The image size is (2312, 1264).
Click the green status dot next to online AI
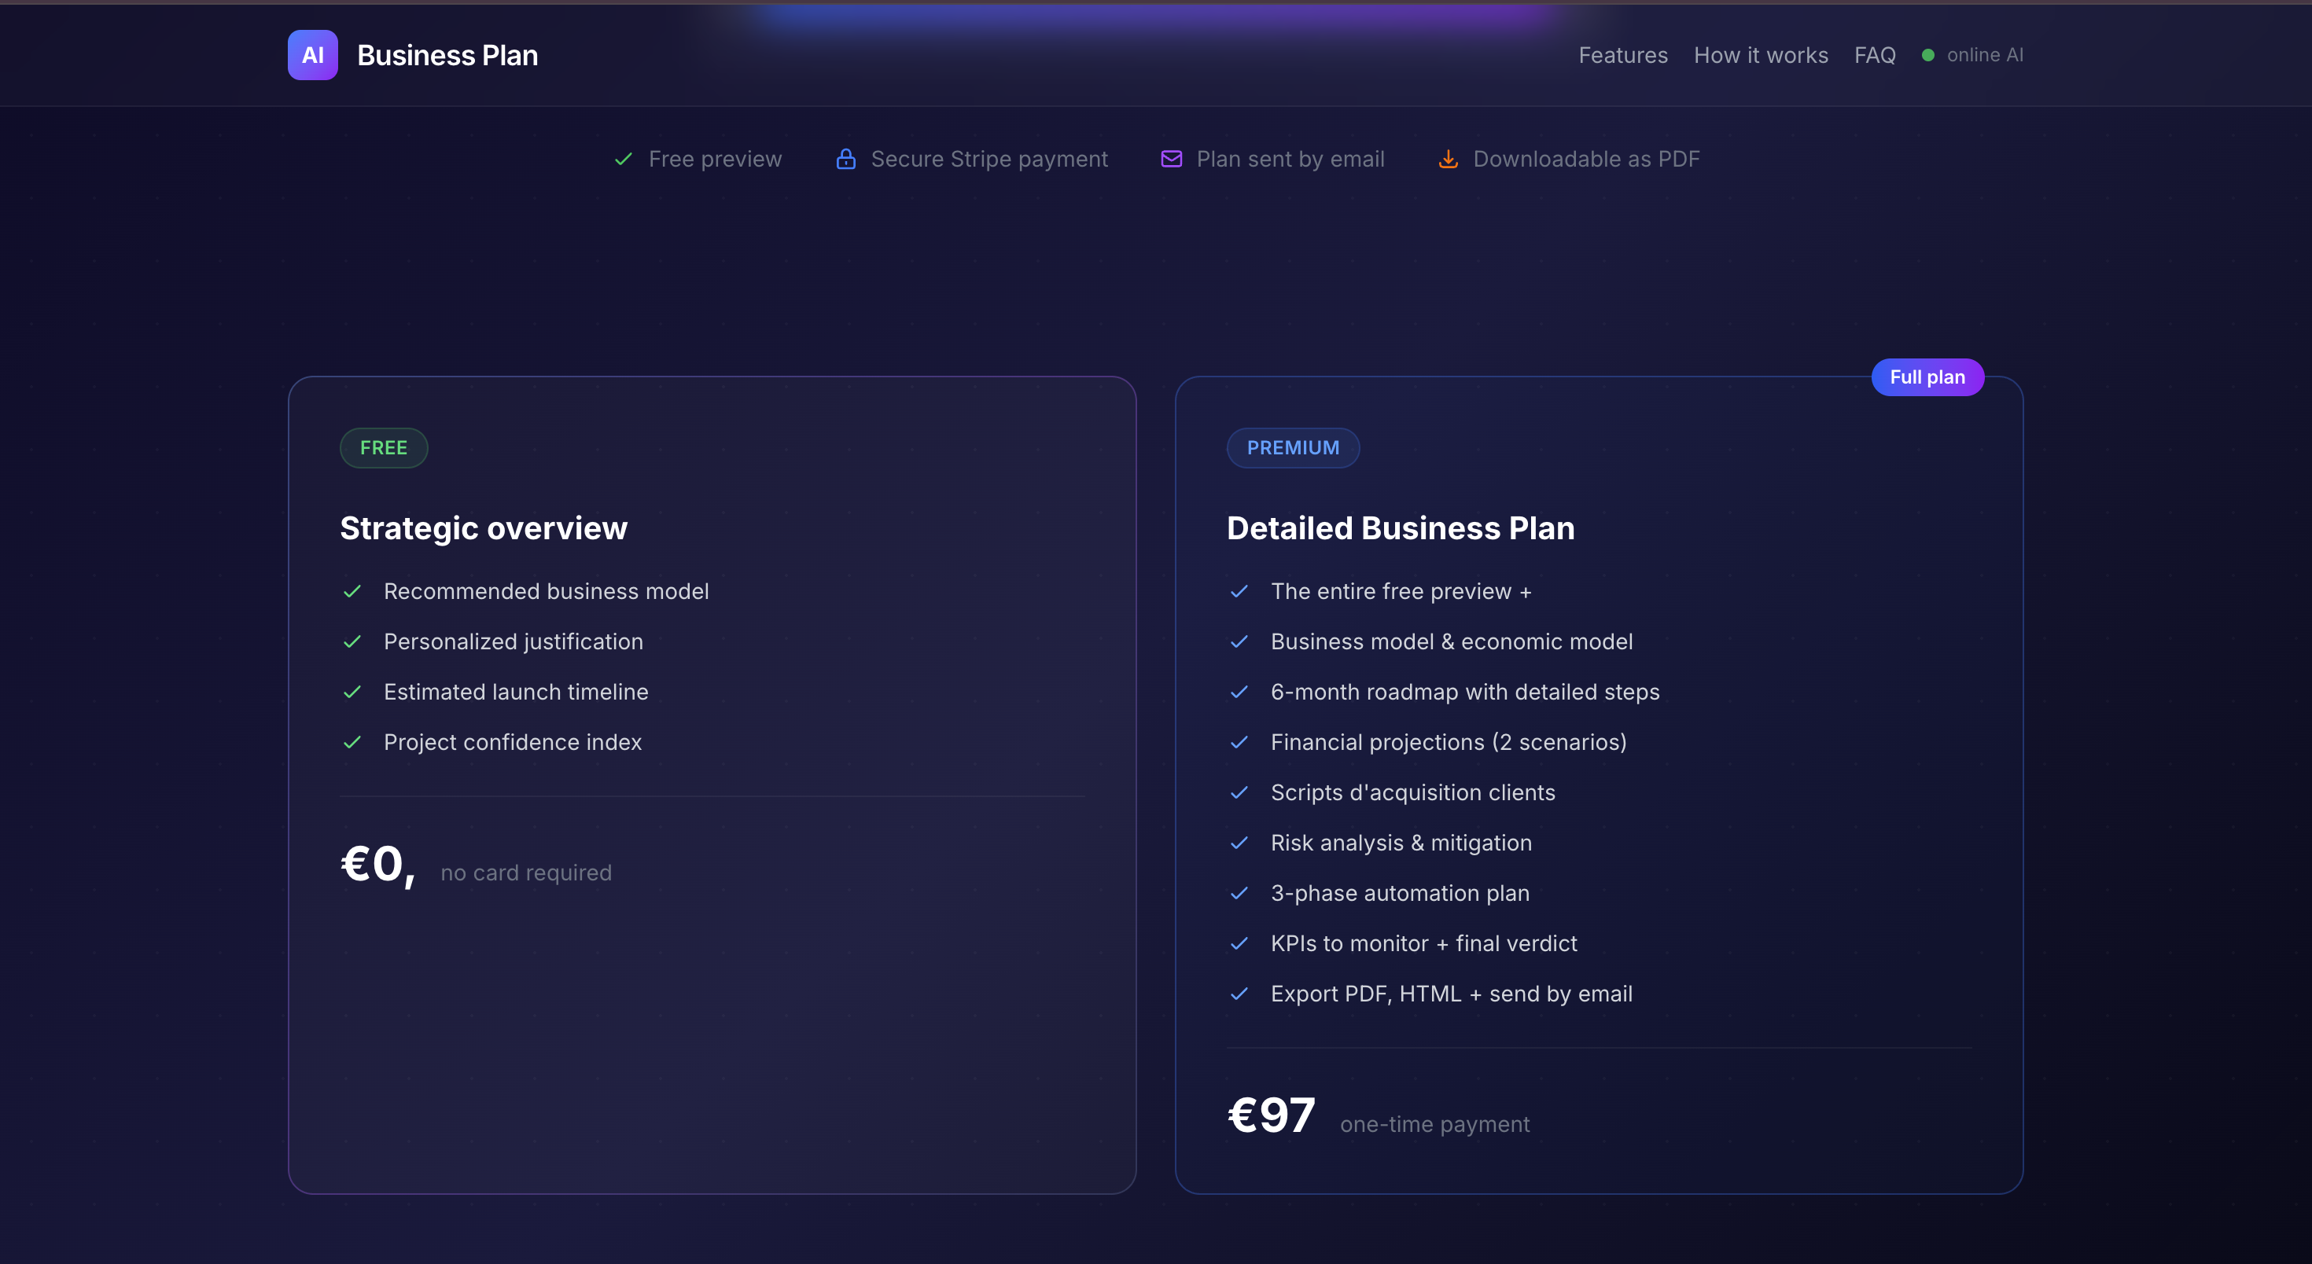(x=1927, y=55)
